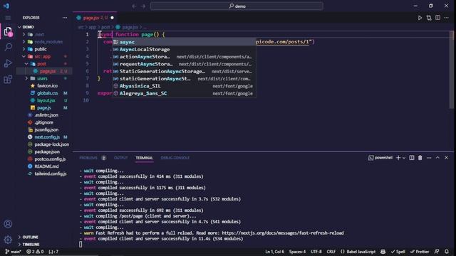Open package.json in the explorer
Image resolution: width=456 pixels, height=256 pixels.
47,151
